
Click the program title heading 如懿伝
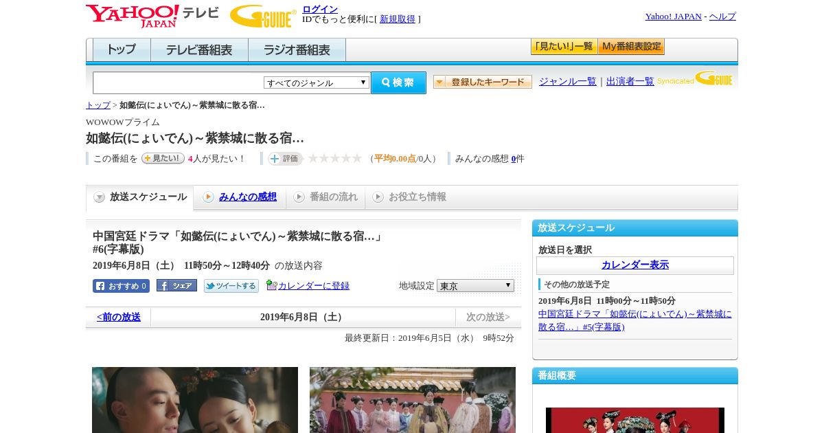point(195,138)
